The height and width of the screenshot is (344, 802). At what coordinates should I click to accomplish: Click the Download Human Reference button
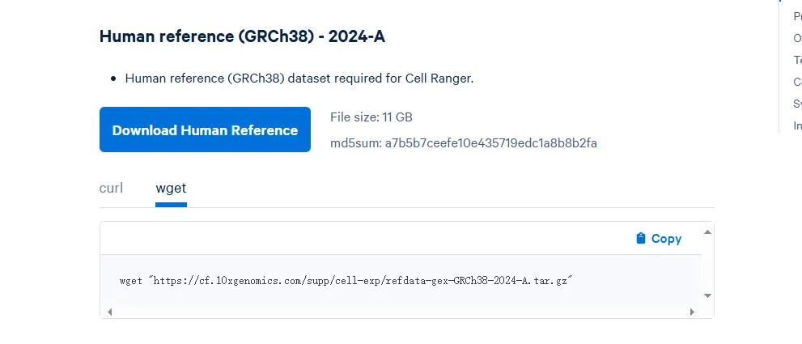[x=205, y=130]
